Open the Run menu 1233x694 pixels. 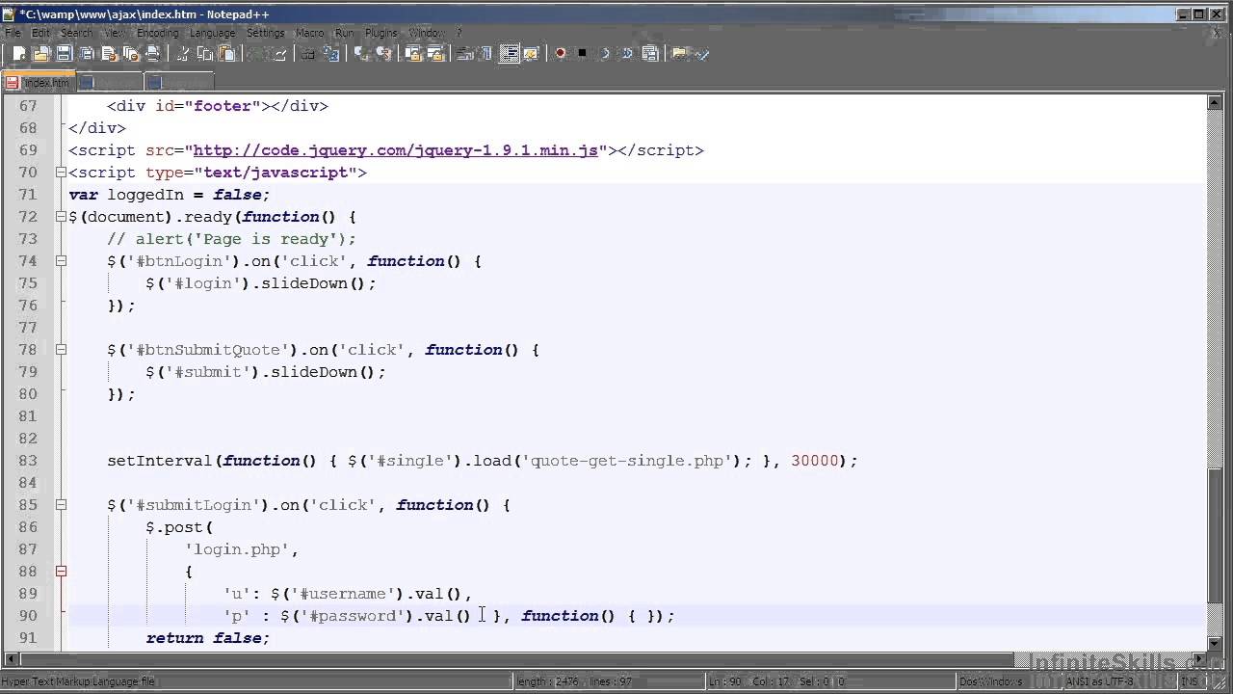[344, 33]
